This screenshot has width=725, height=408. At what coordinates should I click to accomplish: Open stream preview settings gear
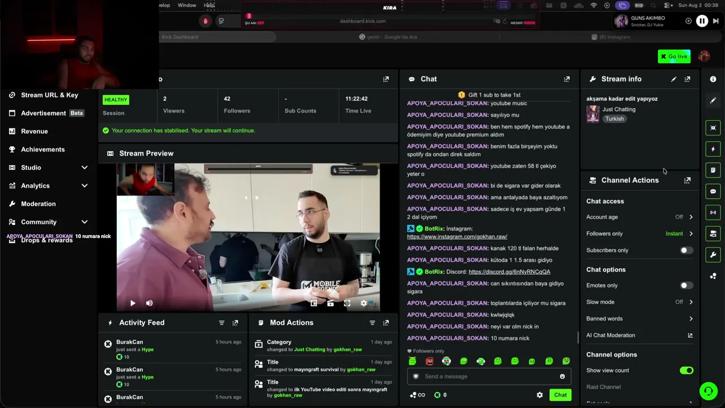coord(364,303)
